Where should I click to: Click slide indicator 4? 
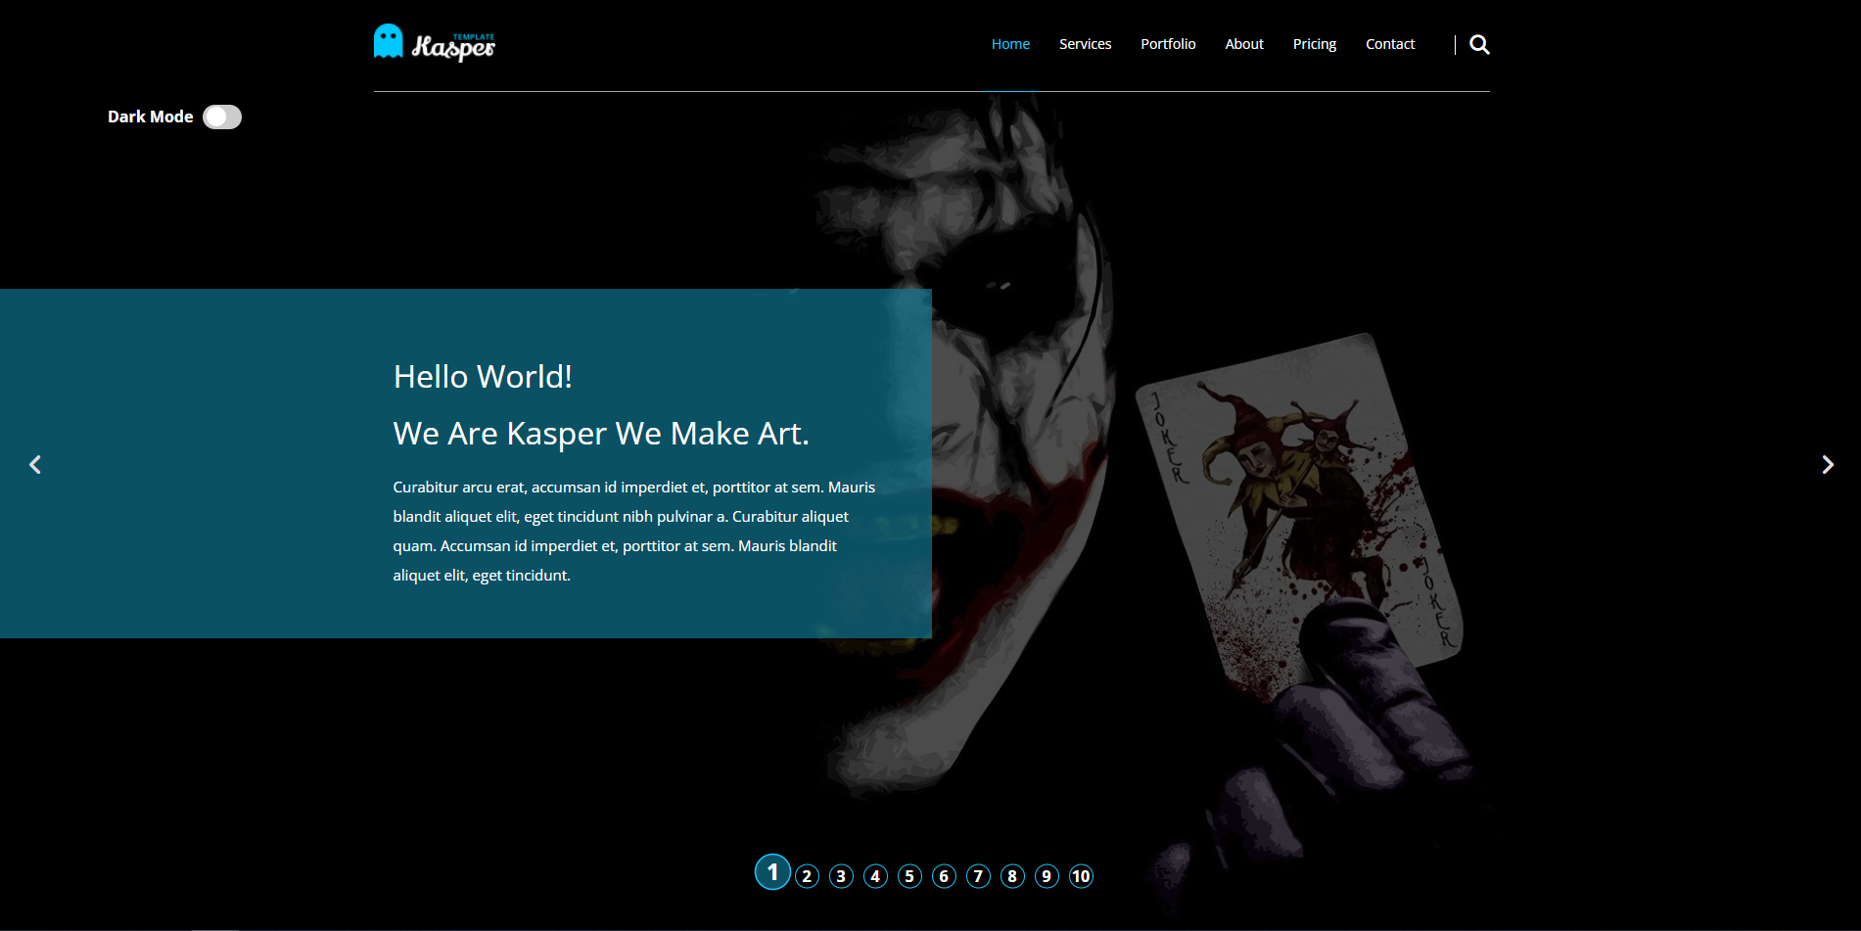875,875
